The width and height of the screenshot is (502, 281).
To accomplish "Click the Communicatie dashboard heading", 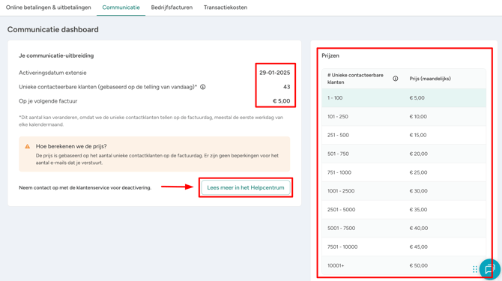I will pos(53,29).
